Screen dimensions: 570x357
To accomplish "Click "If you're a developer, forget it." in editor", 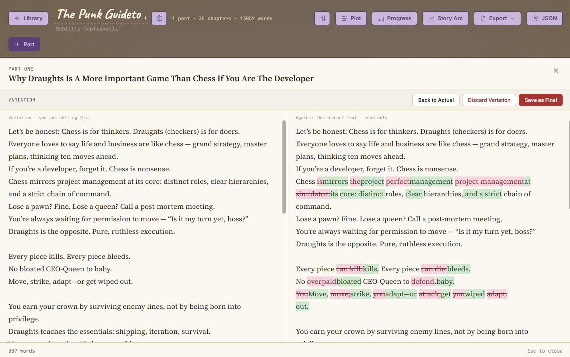I will [x=89, y=169].
